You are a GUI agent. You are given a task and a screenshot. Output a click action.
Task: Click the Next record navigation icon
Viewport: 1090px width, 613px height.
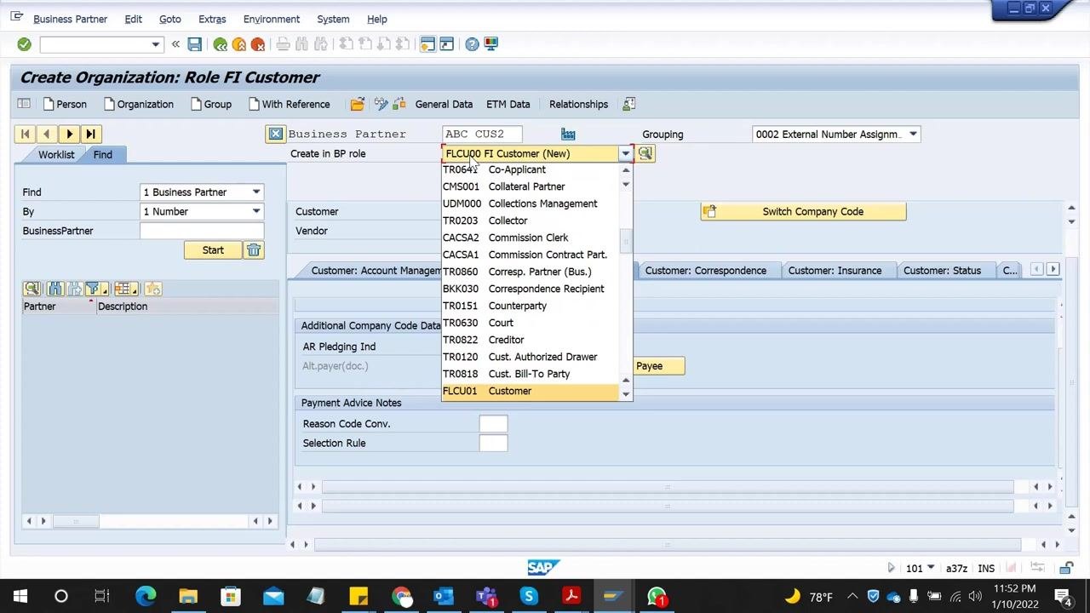(x=69, y=134)
